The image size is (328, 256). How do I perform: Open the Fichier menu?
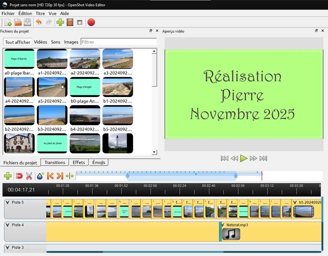point(8,13)
